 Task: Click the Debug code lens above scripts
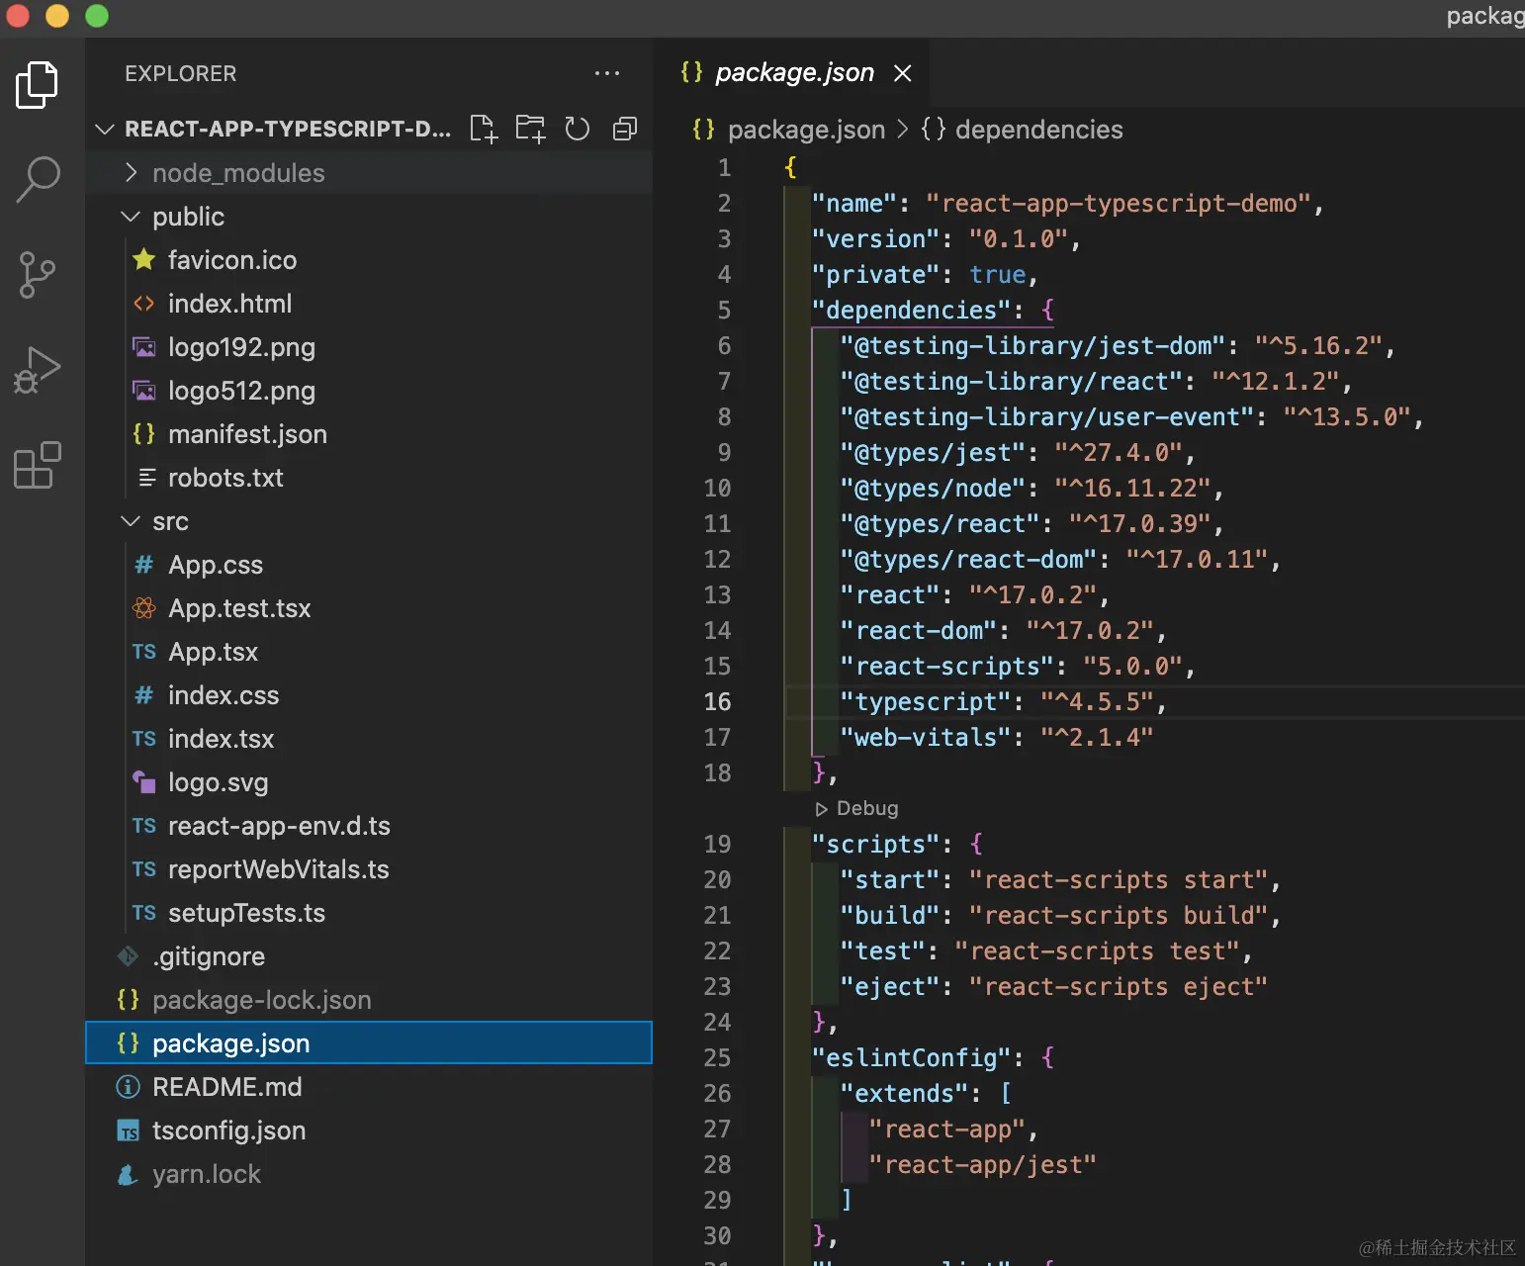(x=866, y=808)
